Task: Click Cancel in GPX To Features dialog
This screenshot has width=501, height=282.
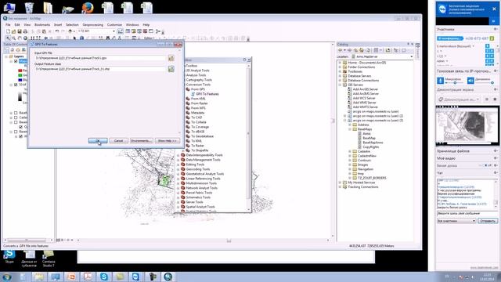Action: click(118, 141)
